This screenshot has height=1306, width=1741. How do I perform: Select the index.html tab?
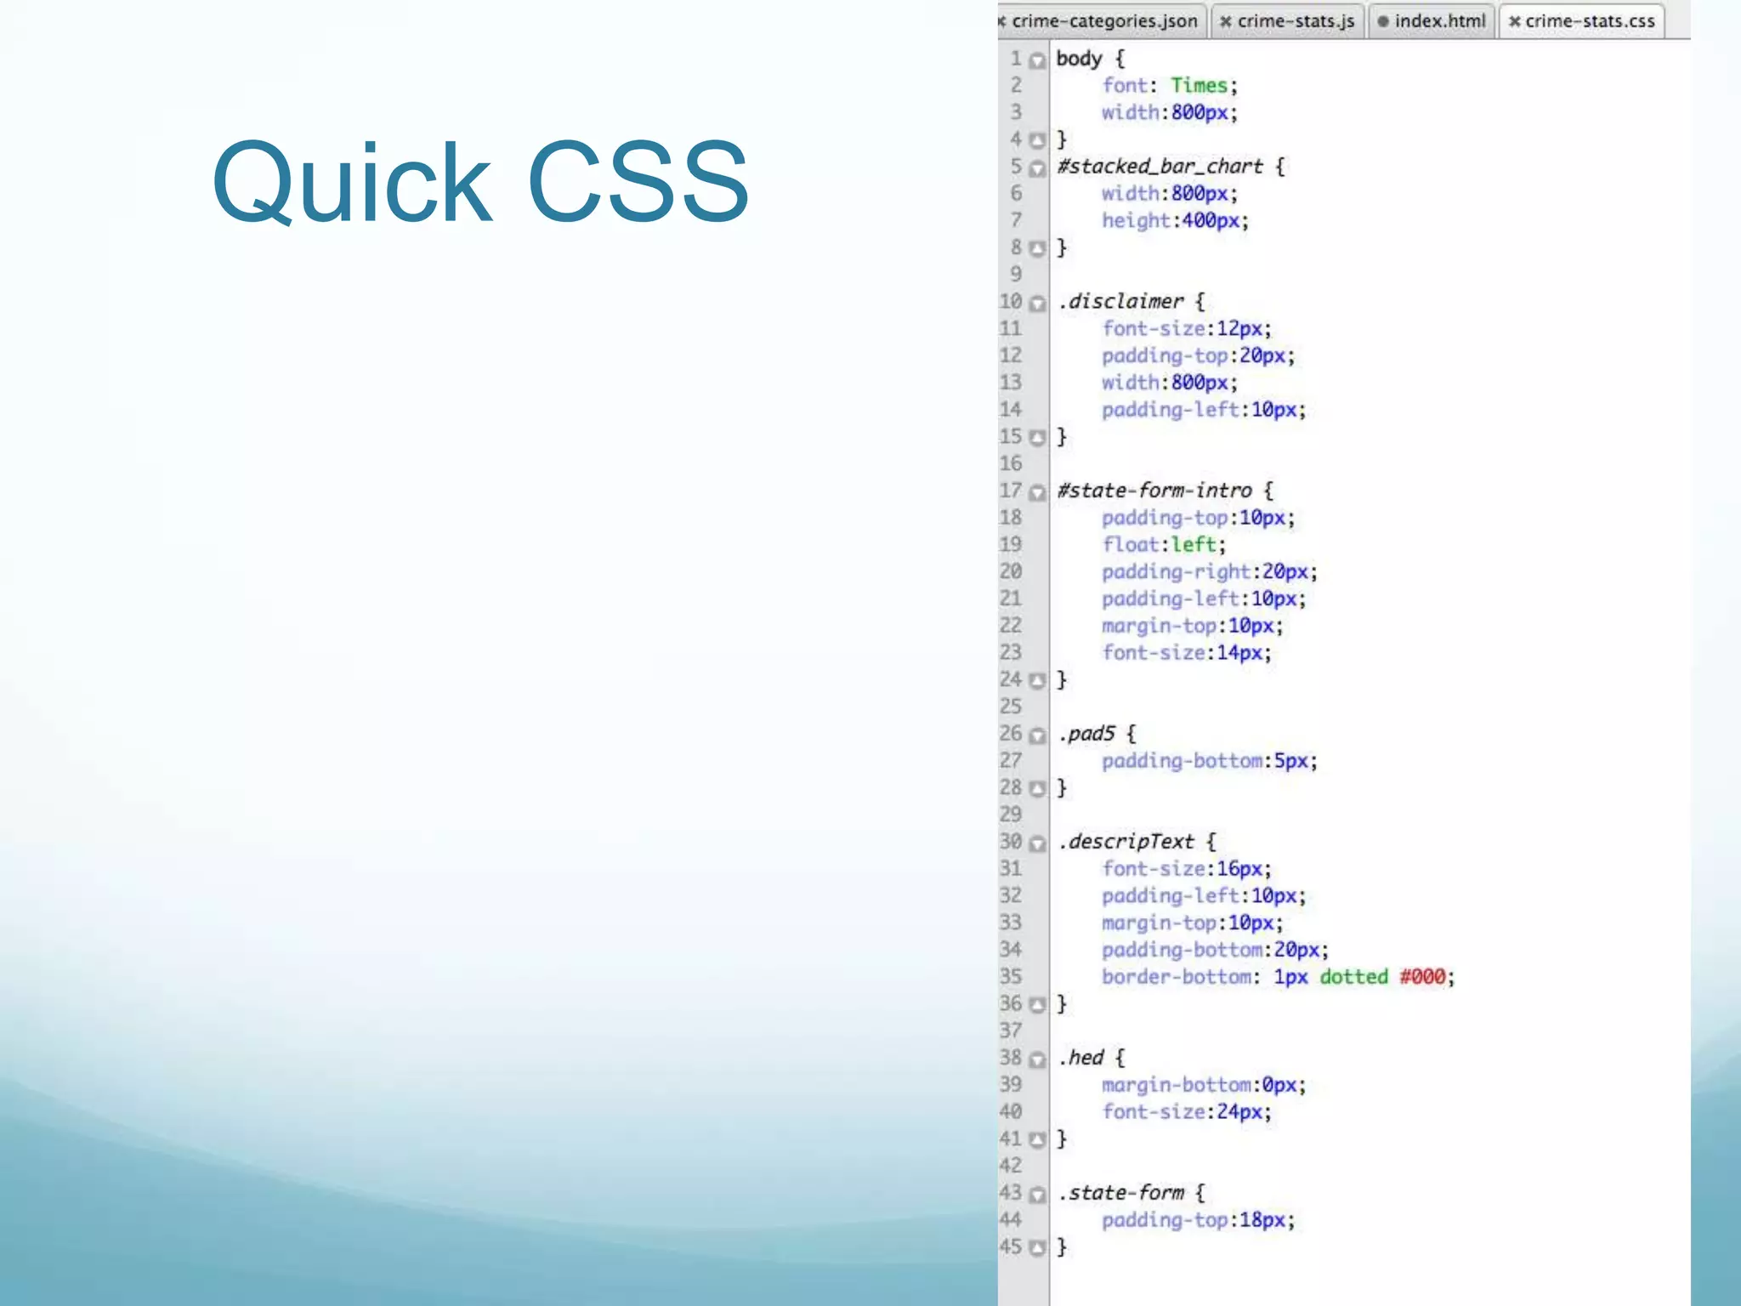point(1431,21)
